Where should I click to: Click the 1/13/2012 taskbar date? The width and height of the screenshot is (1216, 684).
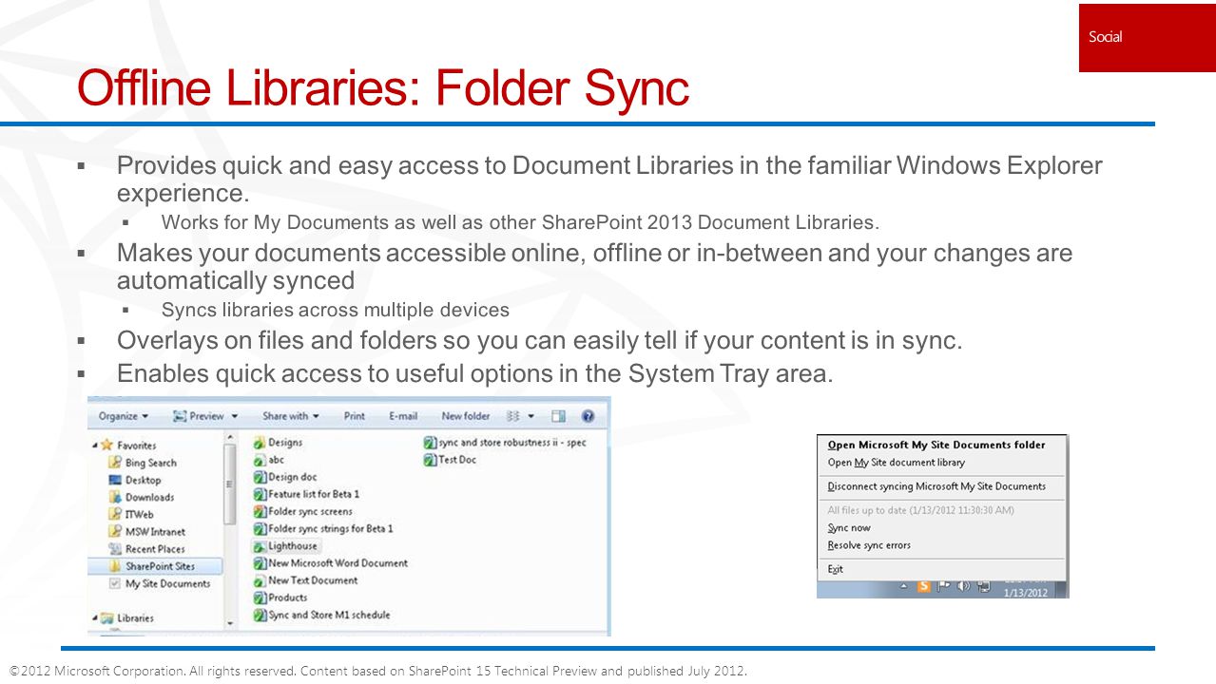tap(1026, 593)
